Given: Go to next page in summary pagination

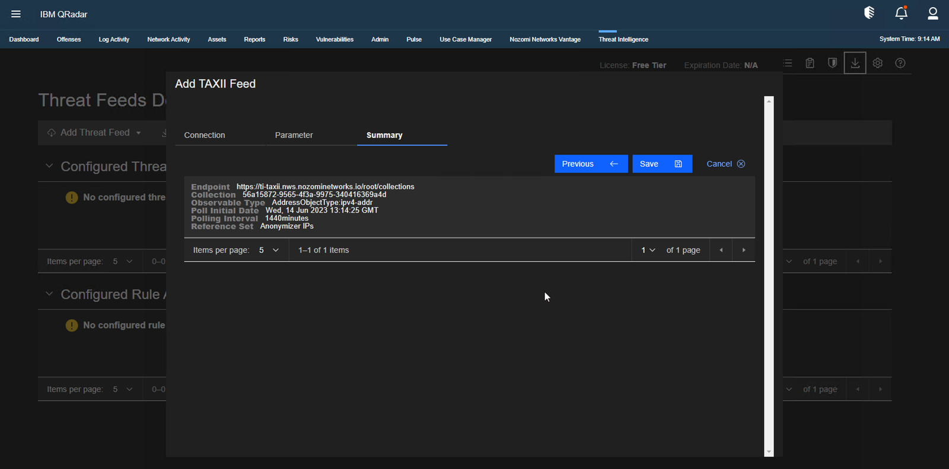Looking at the screenshot, I should (744, 250).
